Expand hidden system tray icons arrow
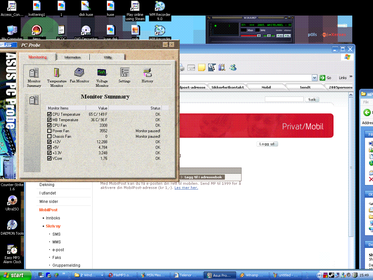 pos(320,275)
